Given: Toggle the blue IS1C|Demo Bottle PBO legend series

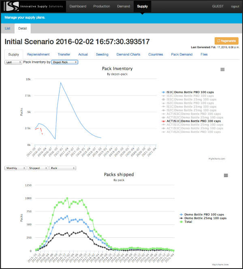Looking at the screenshot, I should coord(194,92).
